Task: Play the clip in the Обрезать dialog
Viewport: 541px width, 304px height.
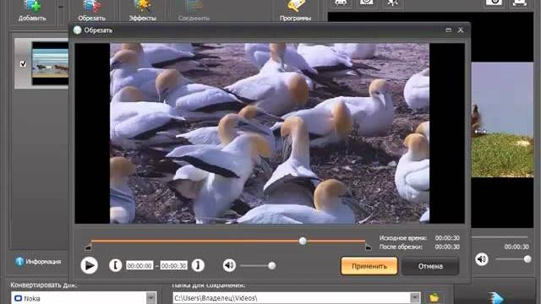Action: point(89,265)
